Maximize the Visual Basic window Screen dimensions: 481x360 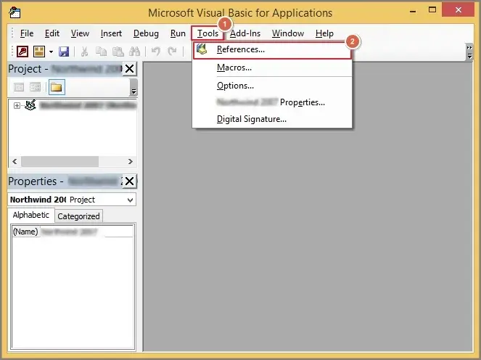pos(432,10)
